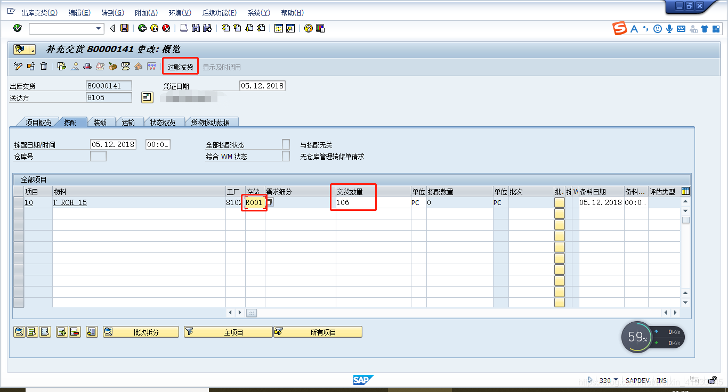Click the note icon next to 送达方 8105
The height and width of the screenshot is (392, 728).
pyautogui.click(x=147, y=97)
